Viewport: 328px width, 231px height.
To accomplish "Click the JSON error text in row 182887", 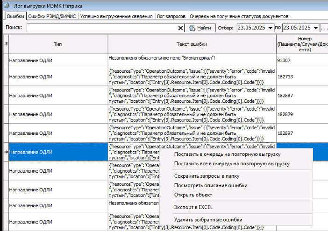I will pos(192,96).
